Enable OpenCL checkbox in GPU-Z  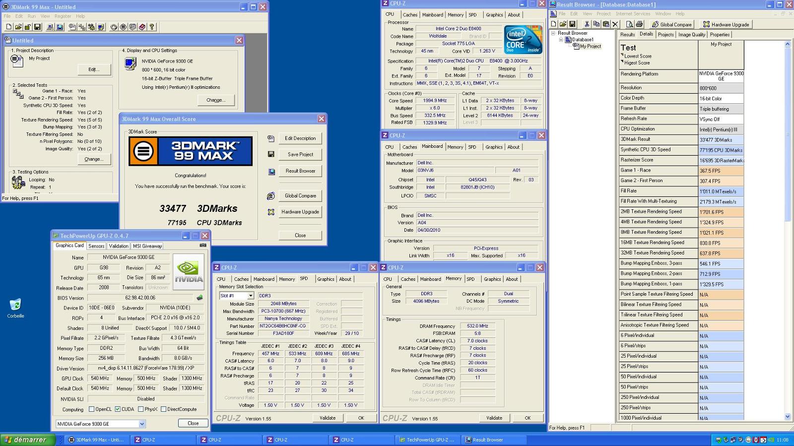pyautogui.click(x=91, y=409)
